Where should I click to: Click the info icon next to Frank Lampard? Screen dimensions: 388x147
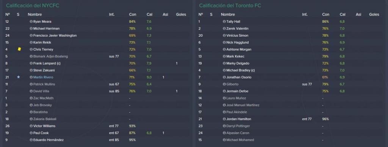pyautogui.click(x=31, y=63)
